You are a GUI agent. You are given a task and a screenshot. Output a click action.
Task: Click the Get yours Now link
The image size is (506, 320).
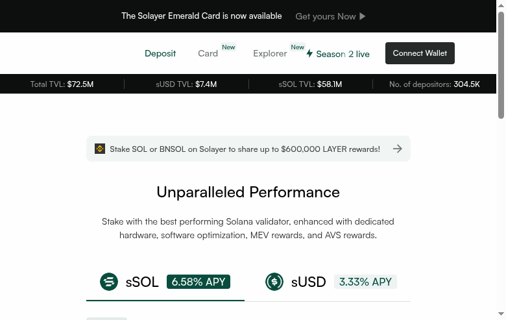(326, 16)
